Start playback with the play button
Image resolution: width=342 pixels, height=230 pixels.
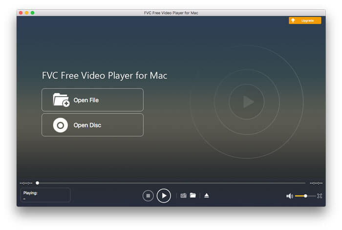pos(164,195)
